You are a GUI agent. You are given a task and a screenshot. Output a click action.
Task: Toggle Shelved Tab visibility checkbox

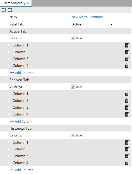point(73,87)
